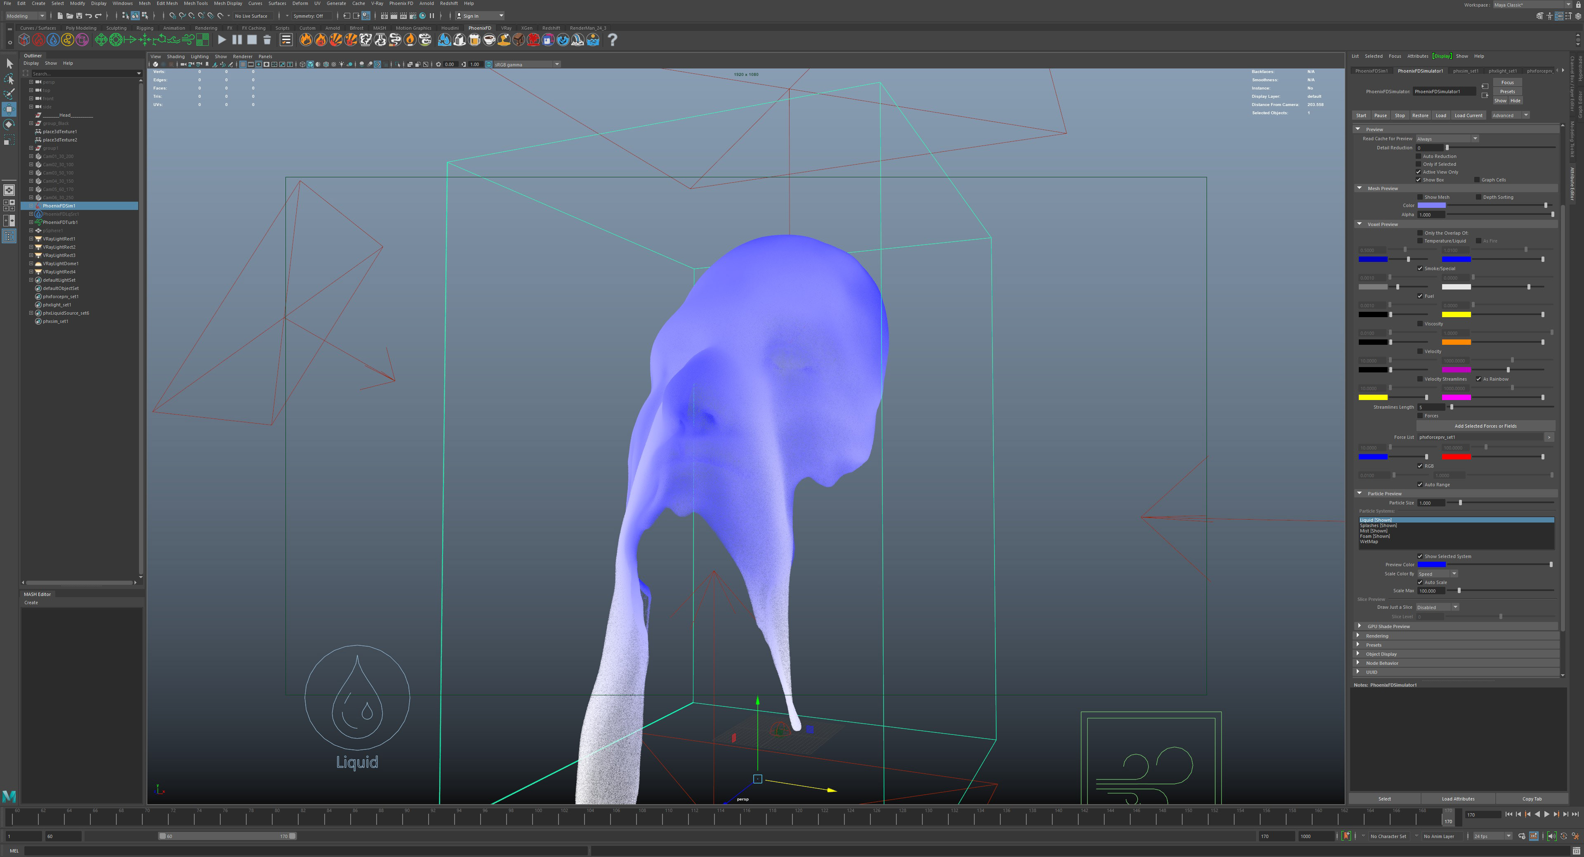Viewport: 1584px width, 857px height.
Task: Collapse the Mesh Preview section
Action: [x=1360, y=189]
